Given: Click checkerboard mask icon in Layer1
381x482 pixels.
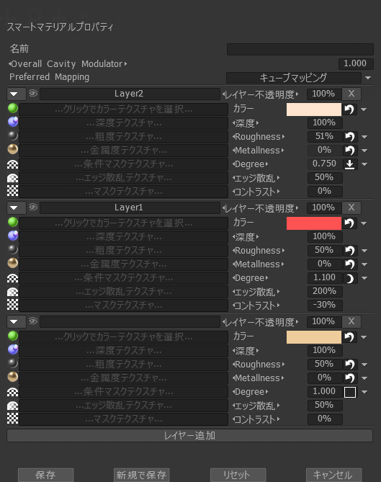Looking at the screenshot, I should pos(12,304).
